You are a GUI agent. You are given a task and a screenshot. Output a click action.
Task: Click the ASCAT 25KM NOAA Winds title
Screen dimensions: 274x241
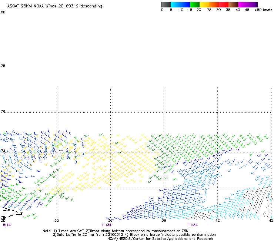click(54, 6)
